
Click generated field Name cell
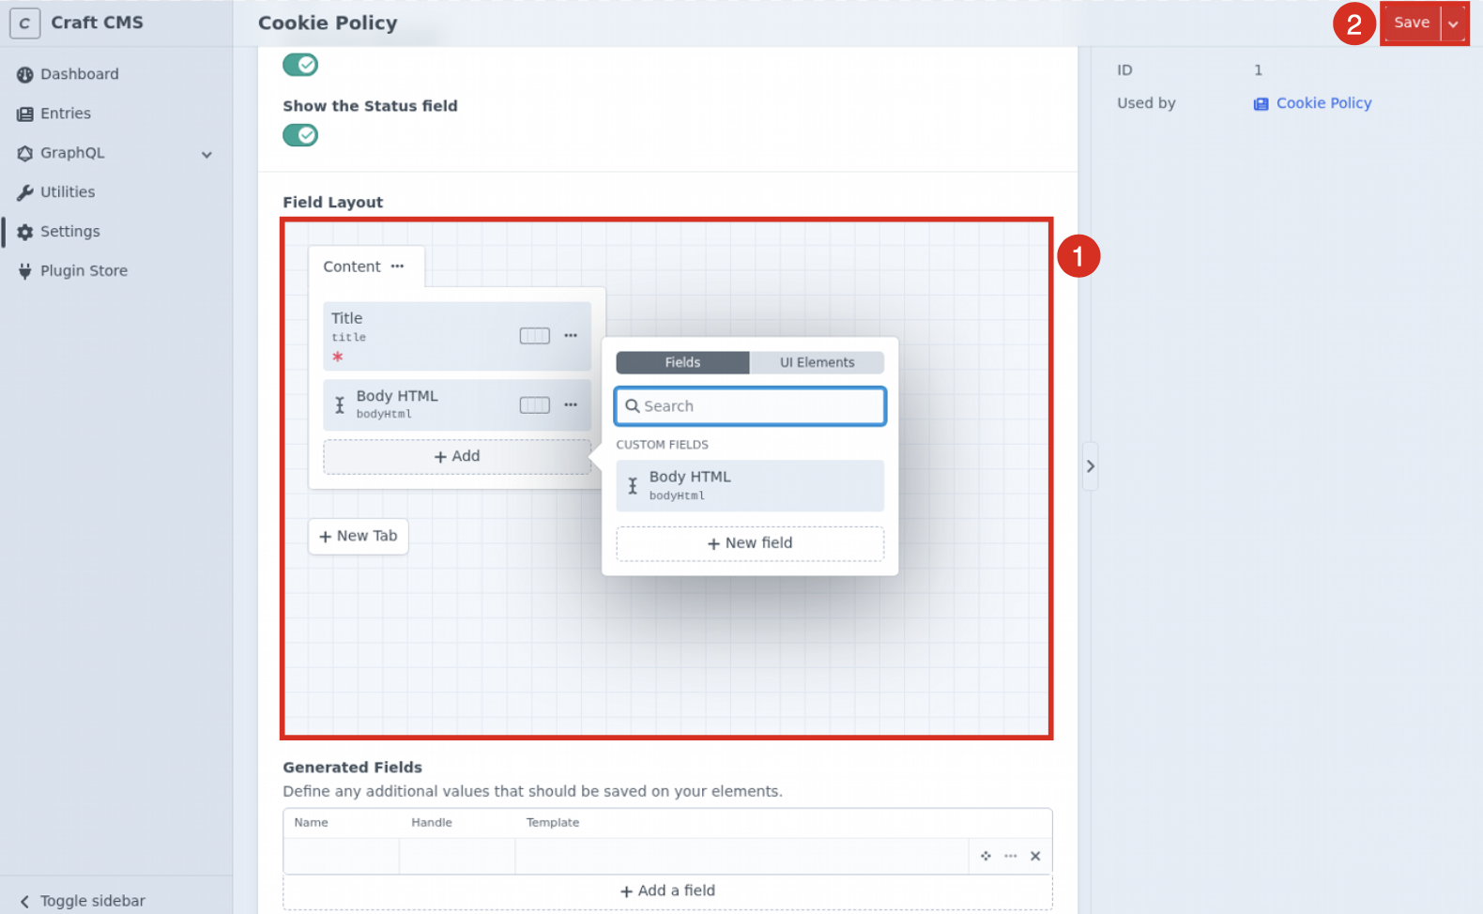click(x=342, y=856)
